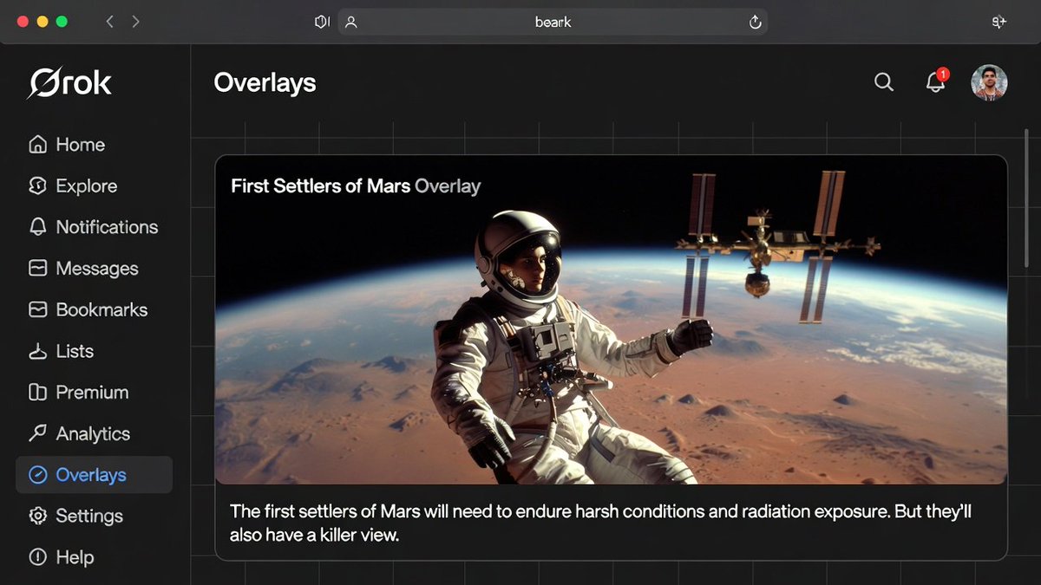This screenshot has width=1041, height=585.
Task: Click the red macOS close button
Action: 23,22
